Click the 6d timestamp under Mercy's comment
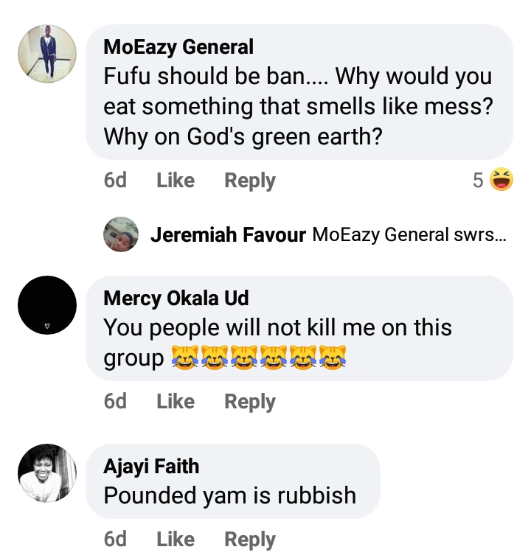 pyautogui.click(x=115, y=401)
